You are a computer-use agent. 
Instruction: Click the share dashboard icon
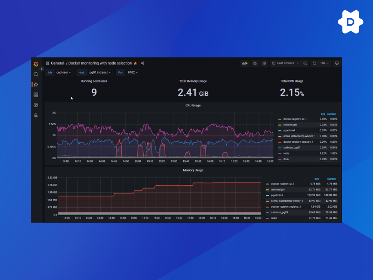coord(143,63)
